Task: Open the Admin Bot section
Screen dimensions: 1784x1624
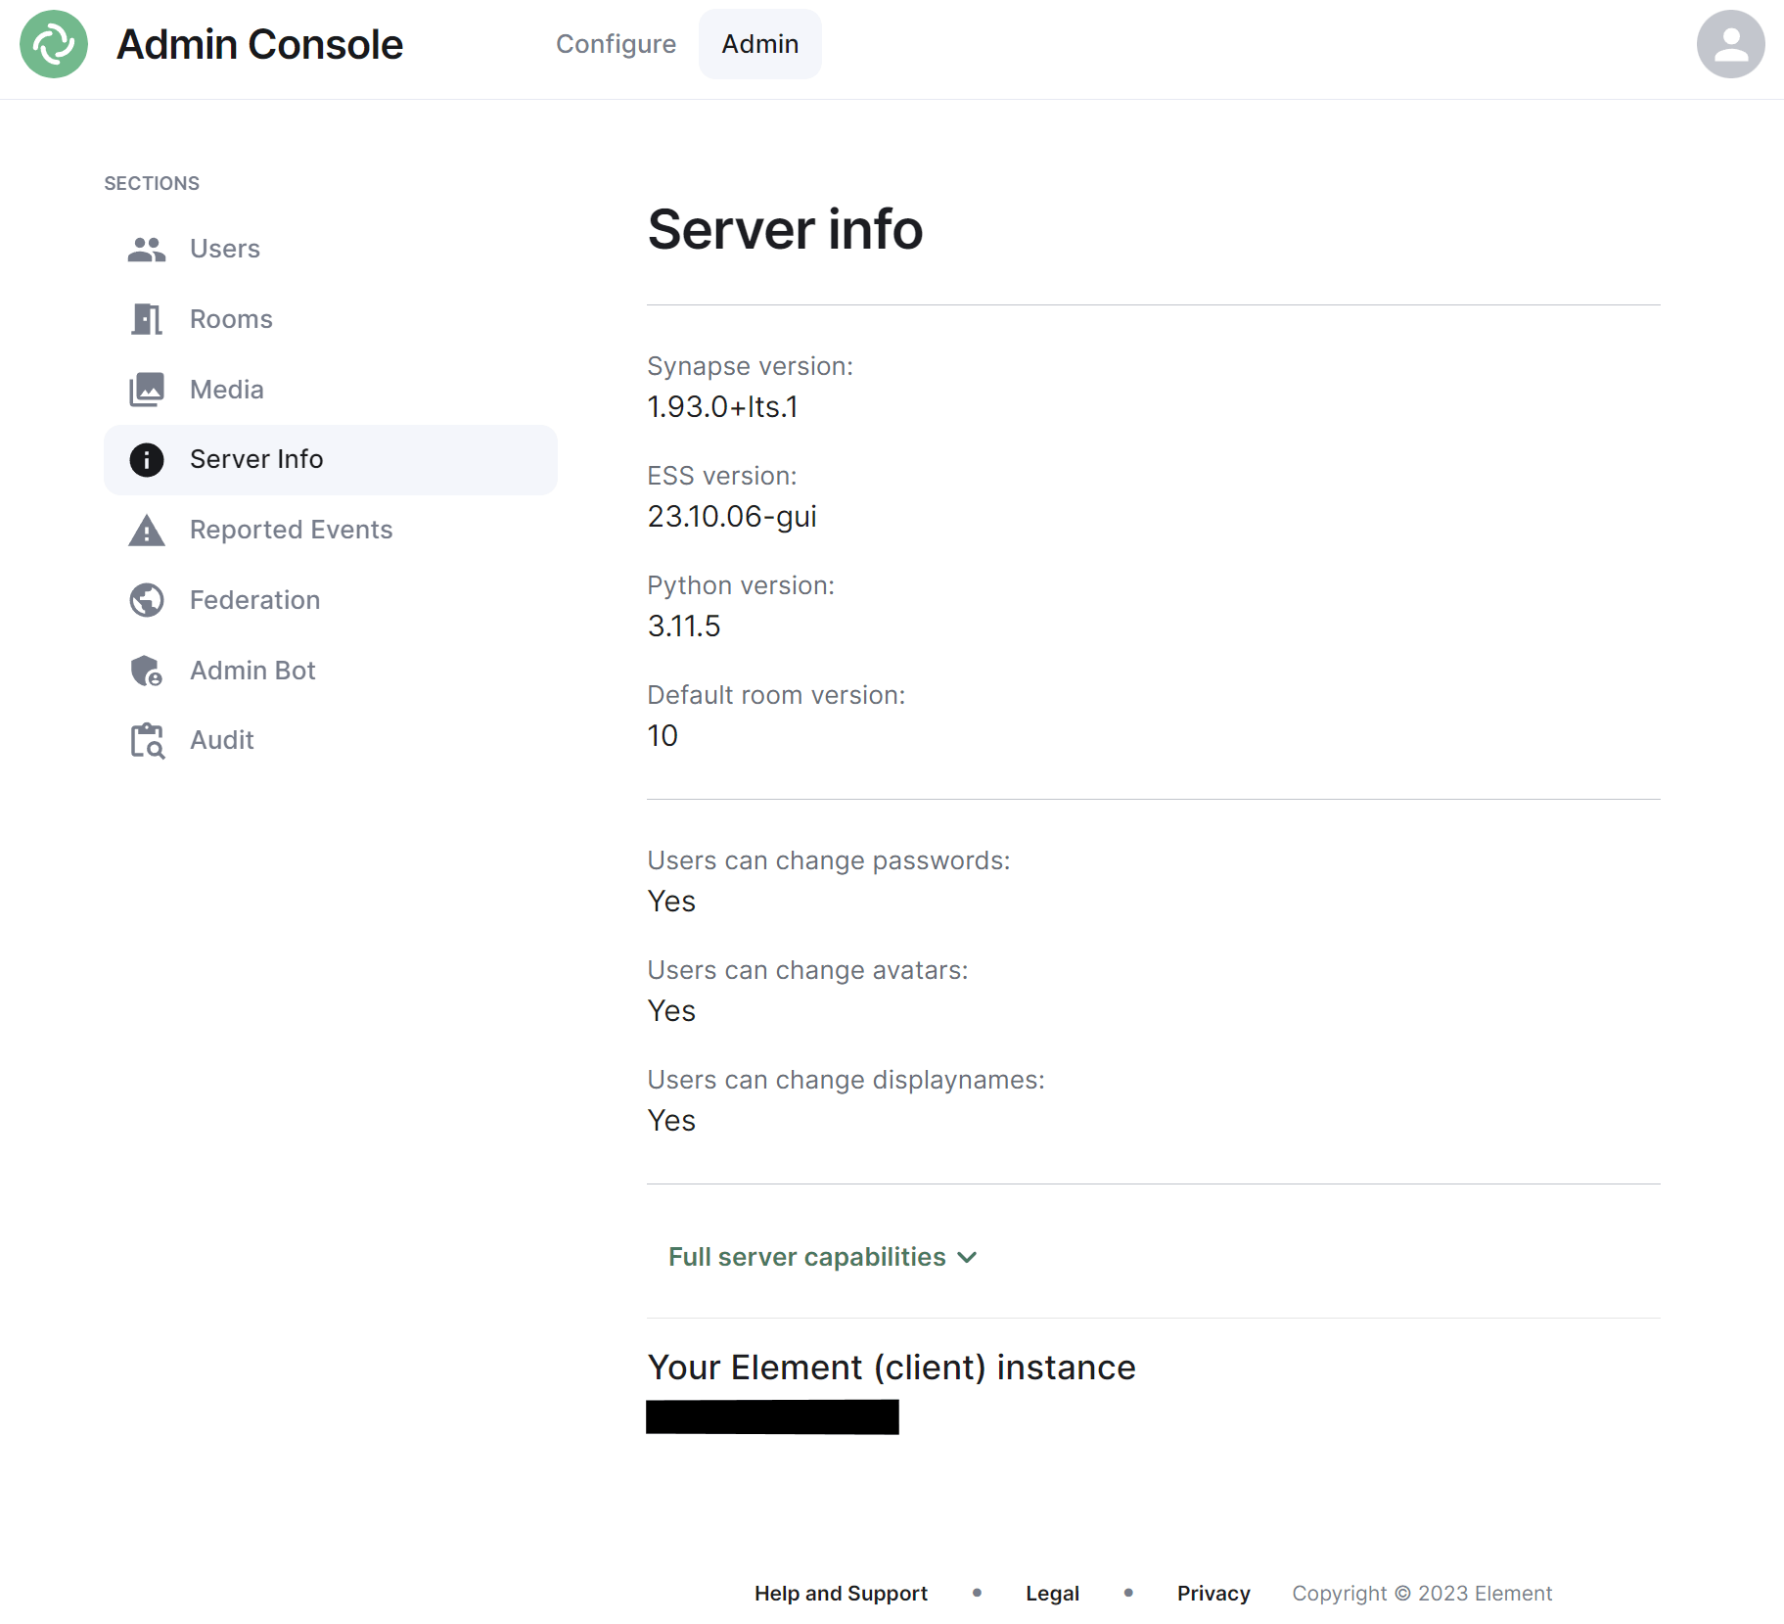Action: (x=331, y=671)
